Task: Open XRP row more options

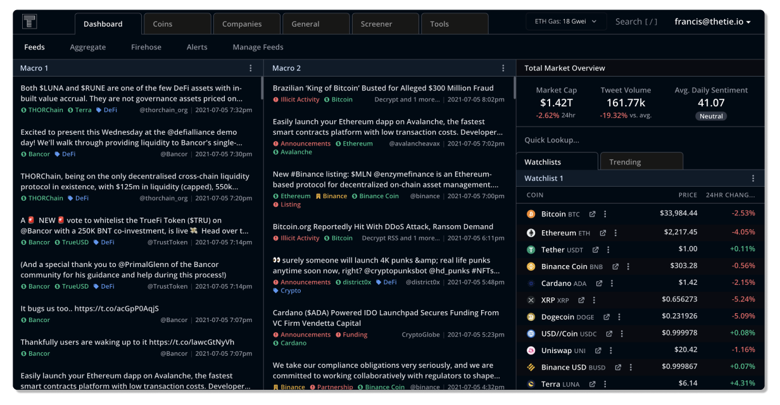Action: pos(594,300)
